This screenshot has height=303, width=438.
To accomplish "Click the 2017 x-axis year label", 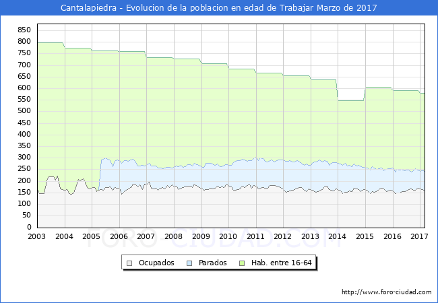I will 419,236.
